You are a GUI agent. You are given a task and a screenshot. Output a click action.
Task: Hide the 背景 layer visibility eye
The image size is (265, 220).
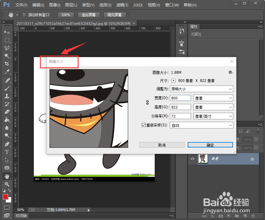pyautogui.click(x=192, y=159)
